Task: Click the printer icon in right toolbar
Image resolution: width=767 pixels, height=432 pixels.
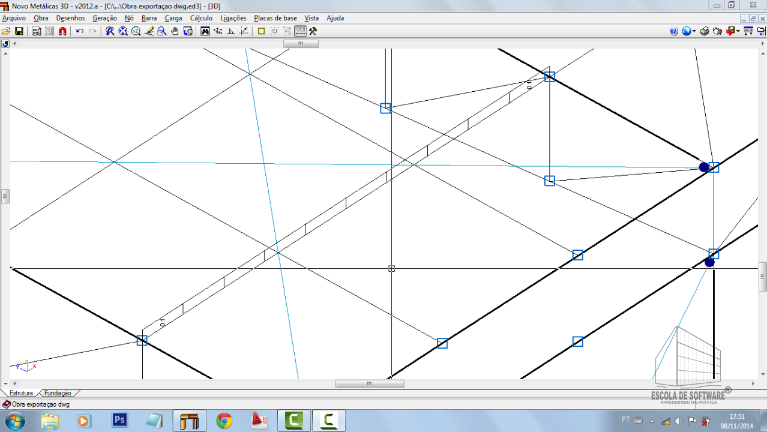Action: click(x=705, y=31)
